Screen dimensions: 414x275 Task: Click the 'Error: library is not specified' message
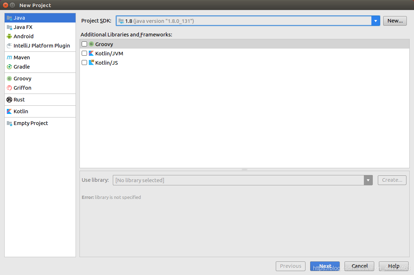point(111,197)
